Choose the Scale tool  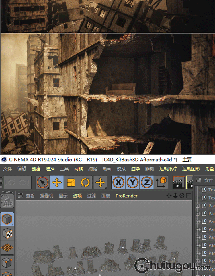(x=71, y=182)
